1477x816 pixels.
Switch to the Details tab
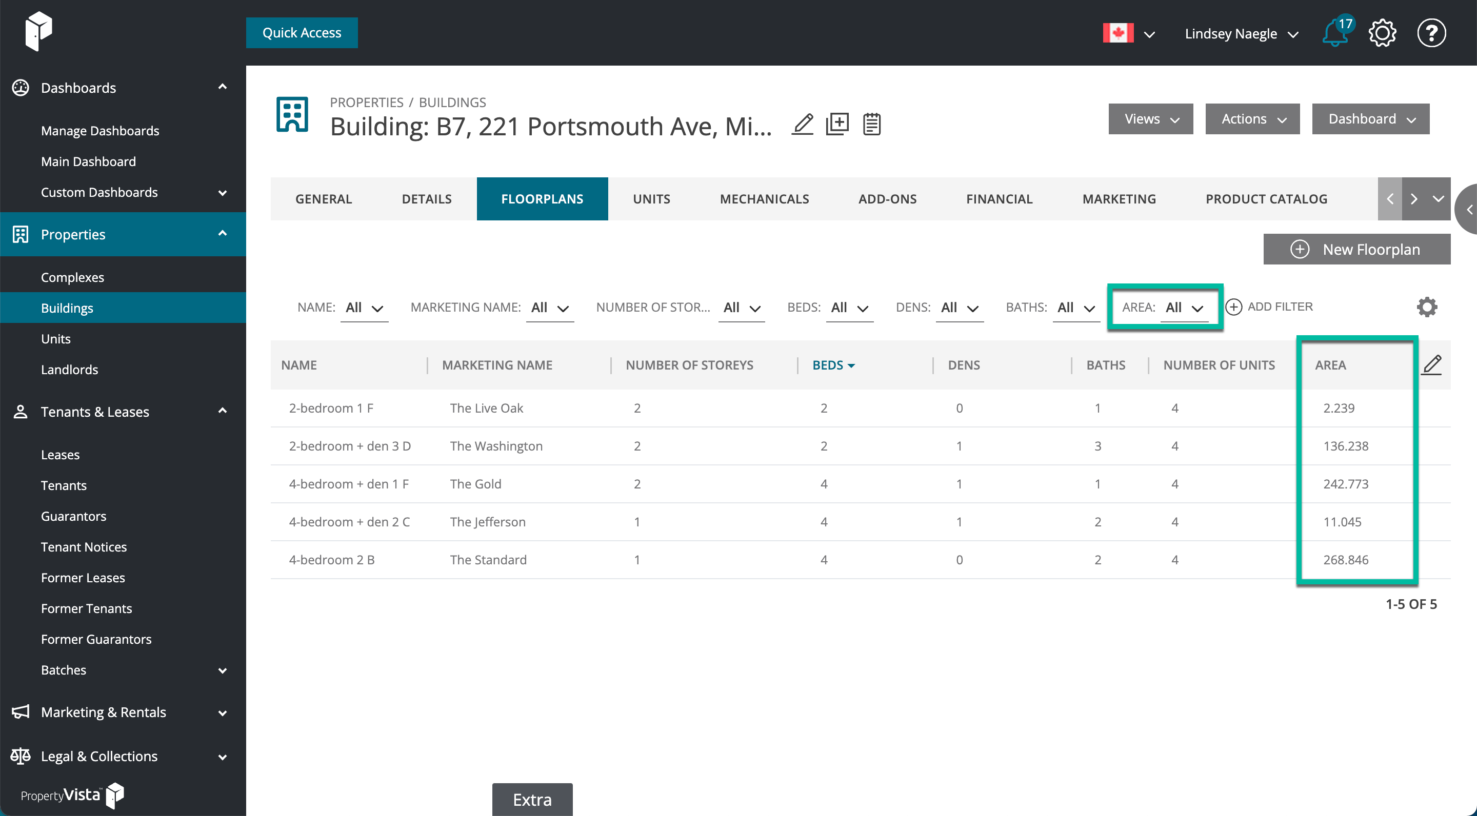point(427,199)
